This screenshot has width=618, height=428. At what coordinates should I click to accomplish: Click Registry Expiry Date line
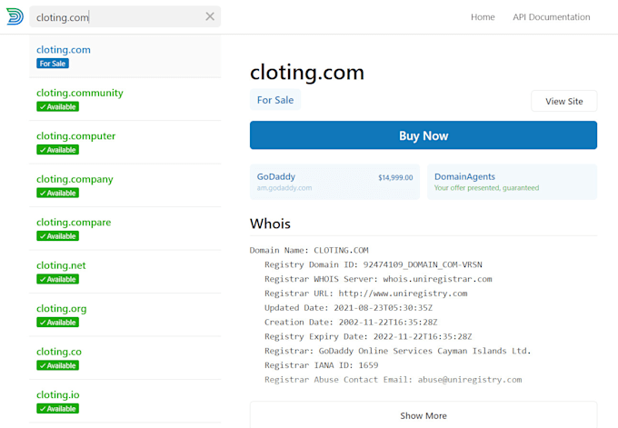(x=368, y=336)
